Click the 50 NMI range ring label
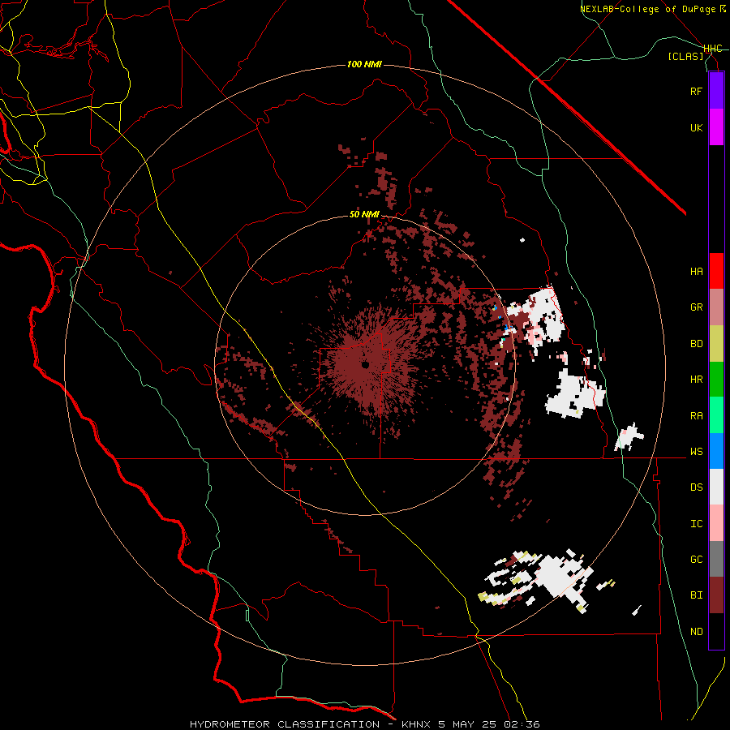The width and height of the screenshot is (730, 730). pos(364,214)
